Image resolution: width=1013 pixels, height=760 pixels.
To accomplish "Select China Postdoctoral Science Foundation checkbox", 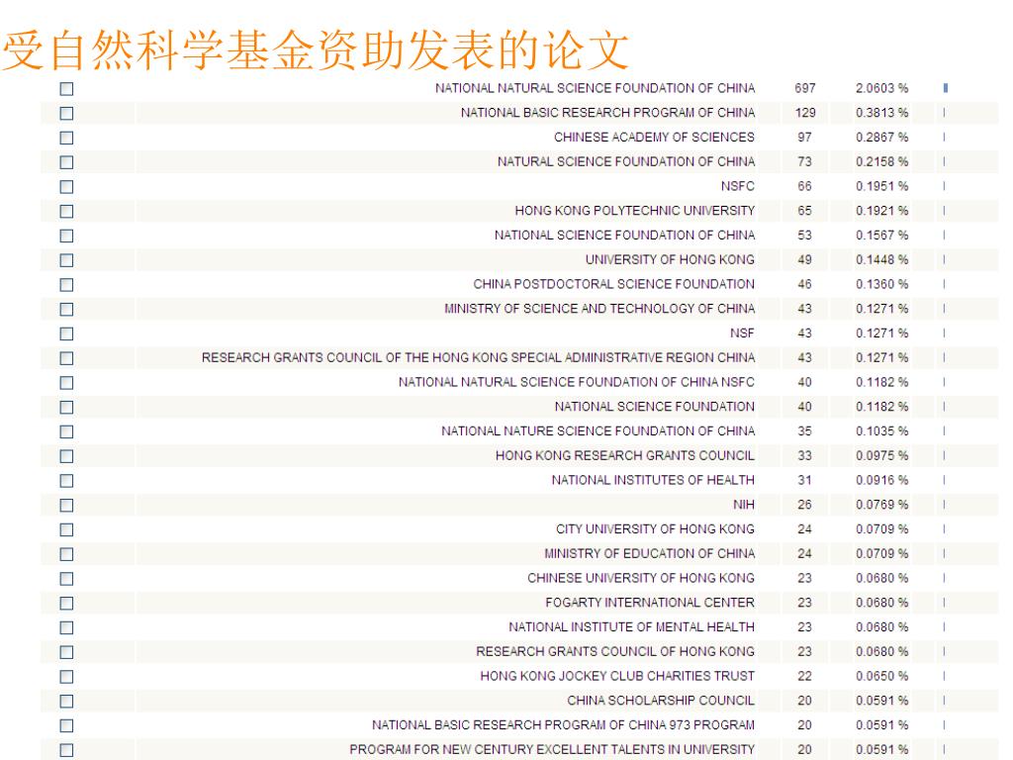I will (x=66, y=285).
